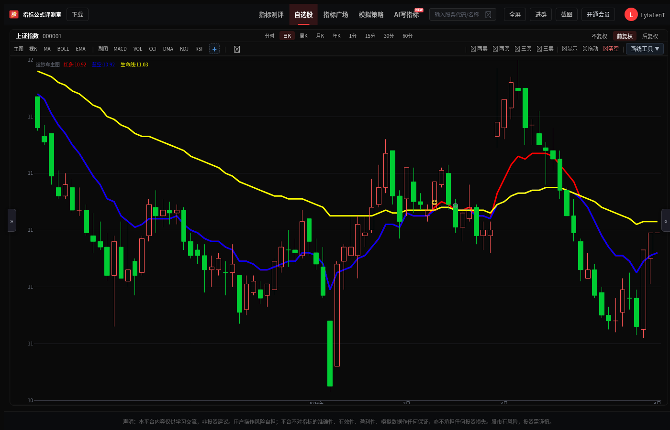Select 不复权 price adjustment
Screen dimensions: 670x430
tap(599, 36)
